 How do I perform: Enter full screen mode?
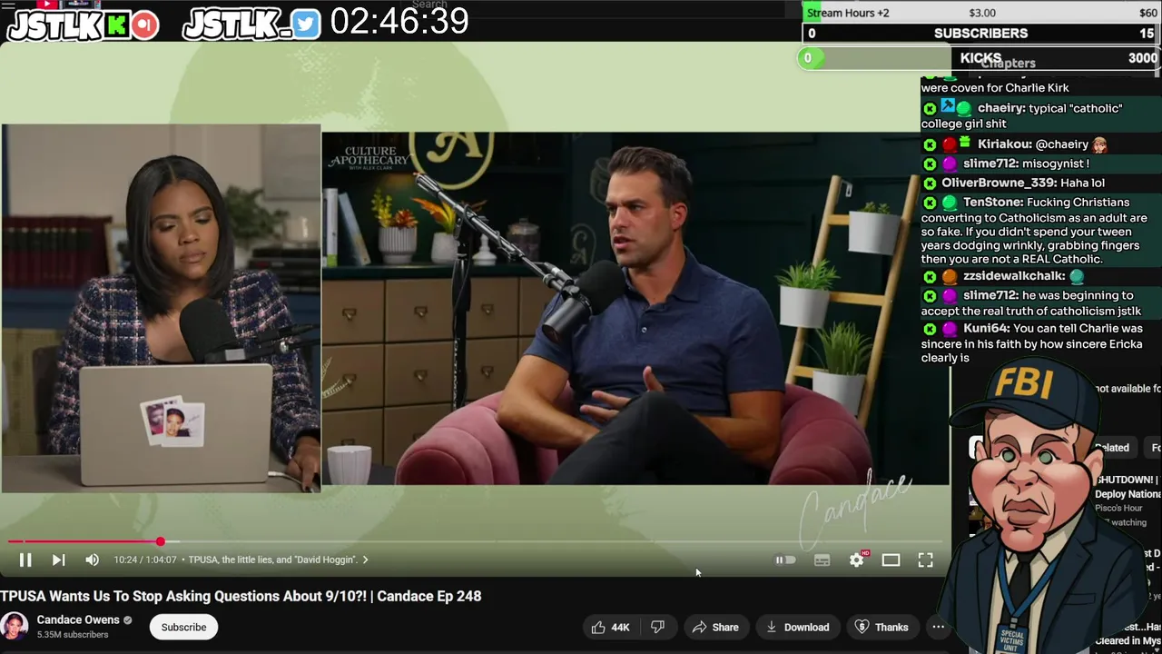coord(925,560)
